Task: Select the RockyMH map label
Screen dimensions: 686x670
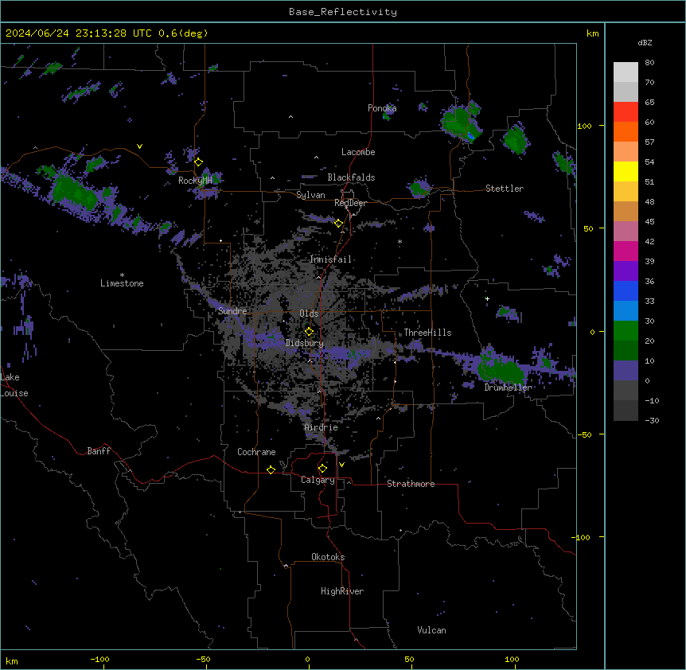Action: coord(195,181)
